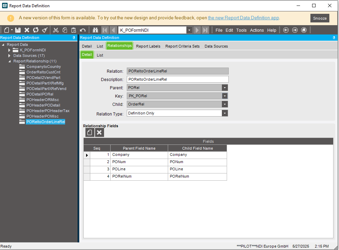
Task: Select POHeaderPOMisc in the tree
Action: click(x=42, y=116)
